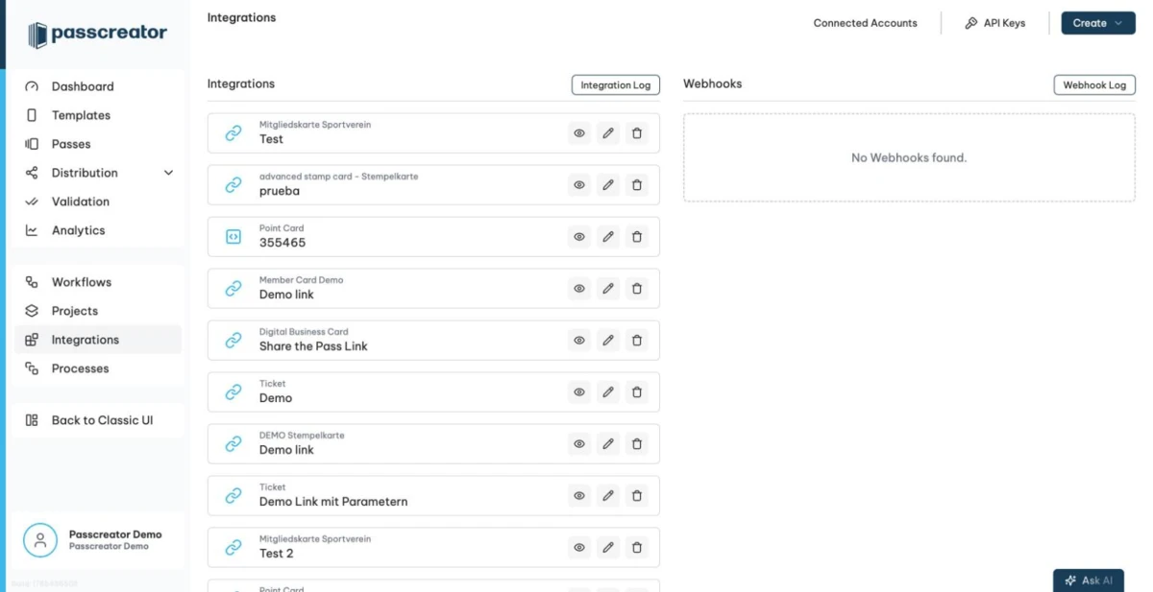Delete the prueba integration
The image size is (1153, 592).
(636, 185)
